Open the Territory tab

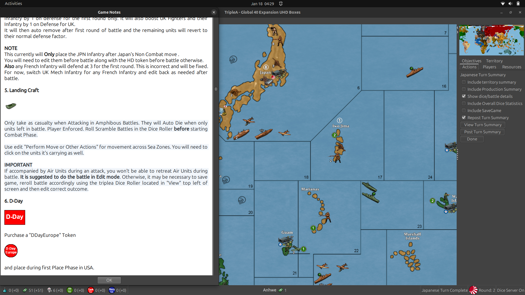pyautogui.click(x=494, y=61)
